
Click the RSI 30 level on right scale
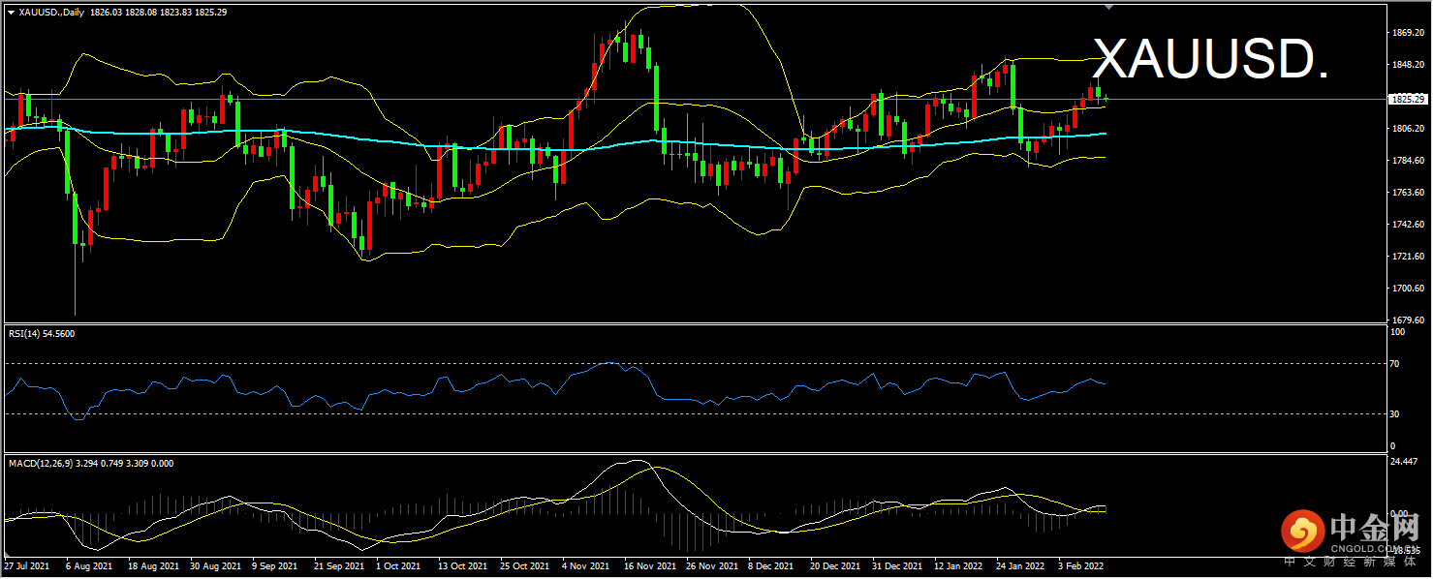(x=1395, y=414)
